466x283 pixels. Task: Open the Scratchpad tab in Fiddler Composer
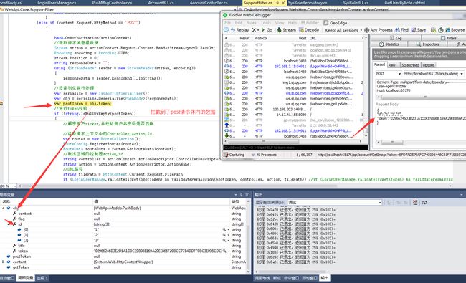point(410,64)
